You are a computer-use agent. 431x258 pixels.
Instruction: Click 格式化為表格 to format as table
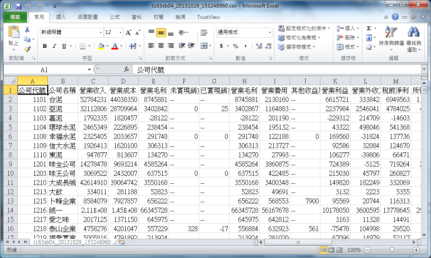(x=296, y=37)
